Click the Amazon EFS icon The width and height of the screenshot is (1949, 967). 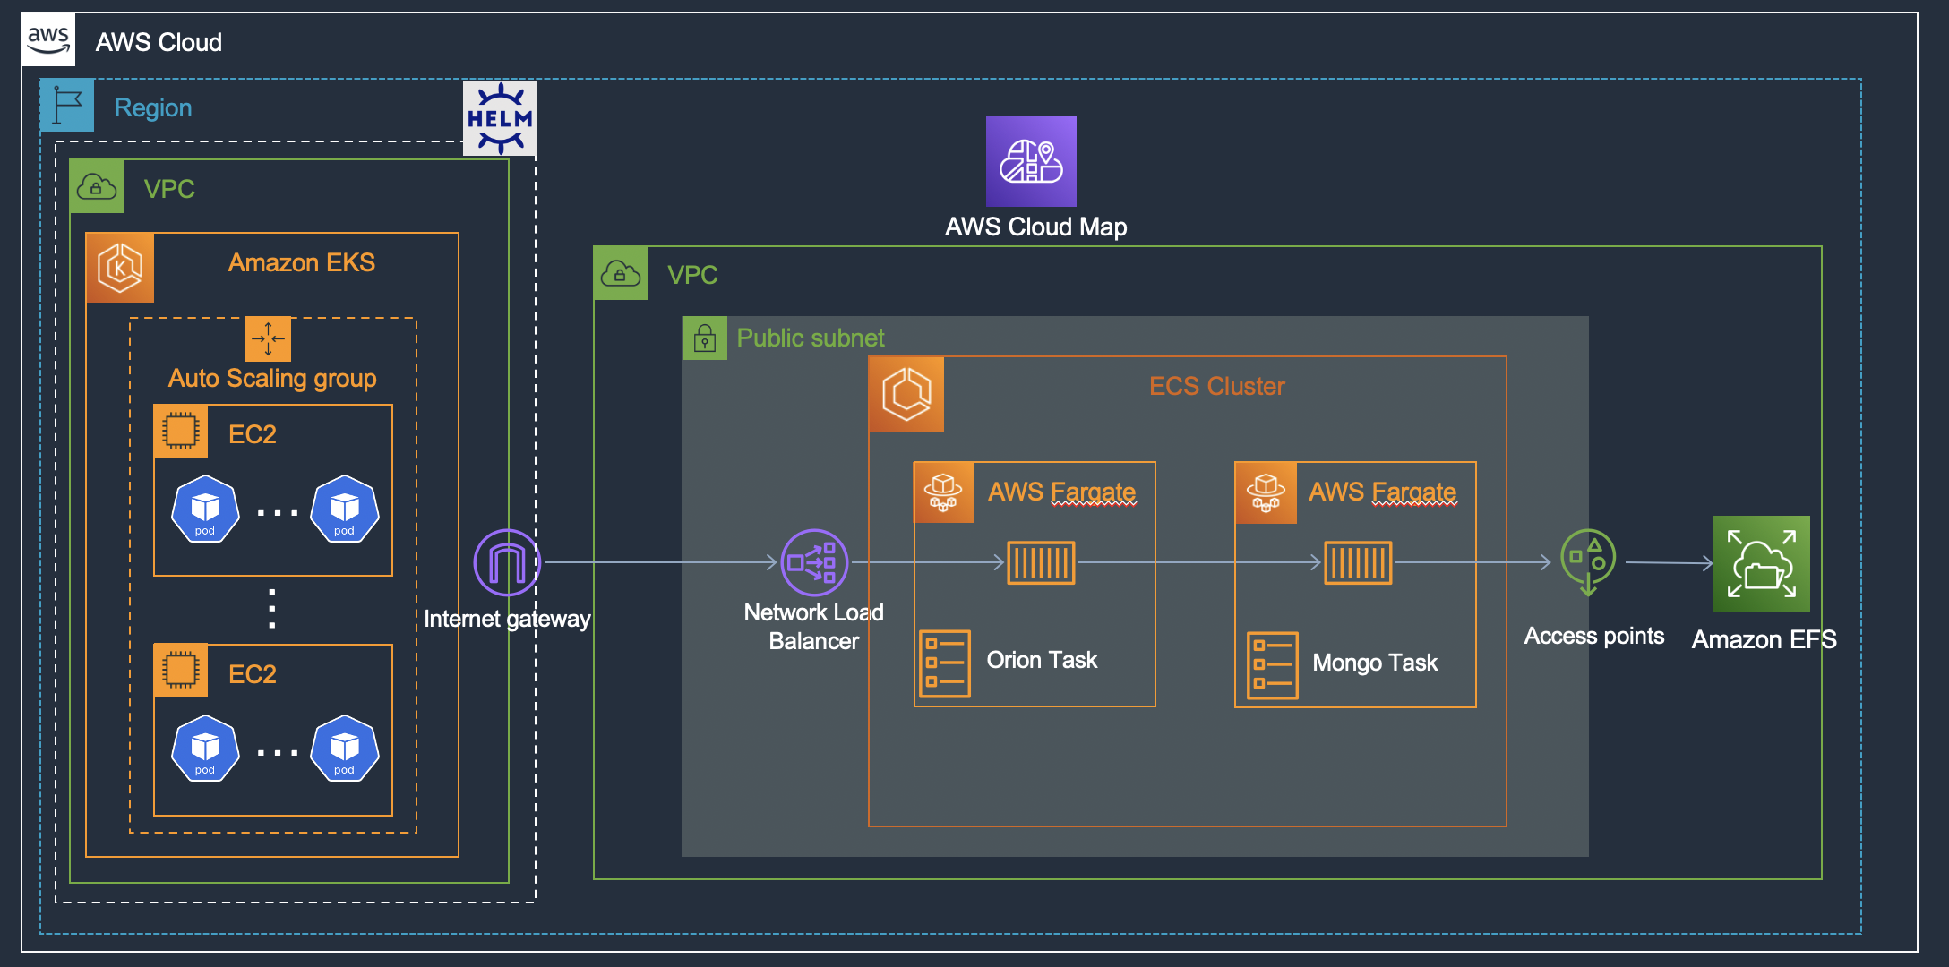click(x=1762, y=563)
